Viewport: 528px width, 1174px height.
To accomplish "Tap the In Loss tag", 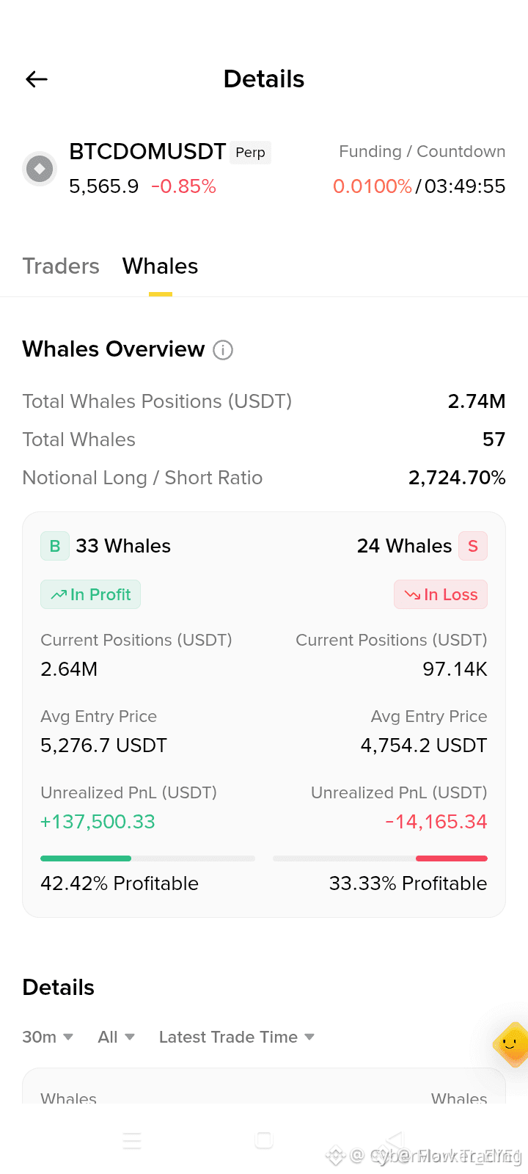I will pos(441,594).
